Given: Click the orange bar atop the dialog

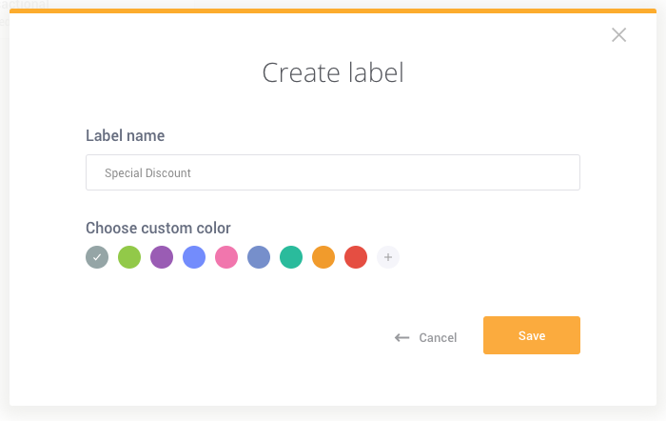Looking at the screenshot, I should pos(332,11).
